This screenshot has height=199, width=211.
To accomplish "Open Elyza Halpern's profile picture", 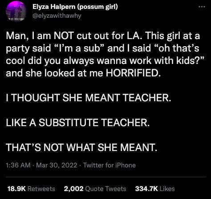I will [x=16, y=11].
